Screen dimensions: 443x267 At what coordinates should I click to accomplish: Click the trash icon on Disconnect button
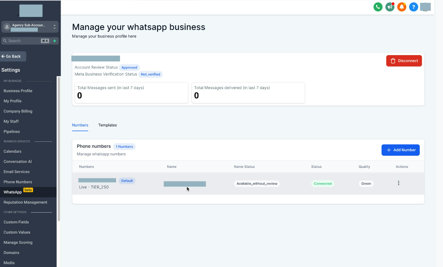click(x=393, y=61)
